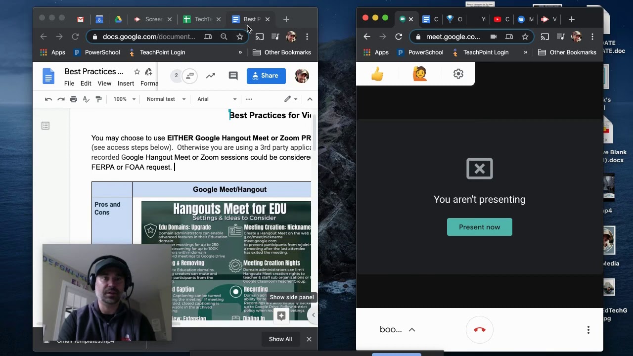This screenshot has width=633, height=356.
Task: Open TeachPoint Login bookmark in Docs window
Action: pyautogui.click(x=157, y=52)
